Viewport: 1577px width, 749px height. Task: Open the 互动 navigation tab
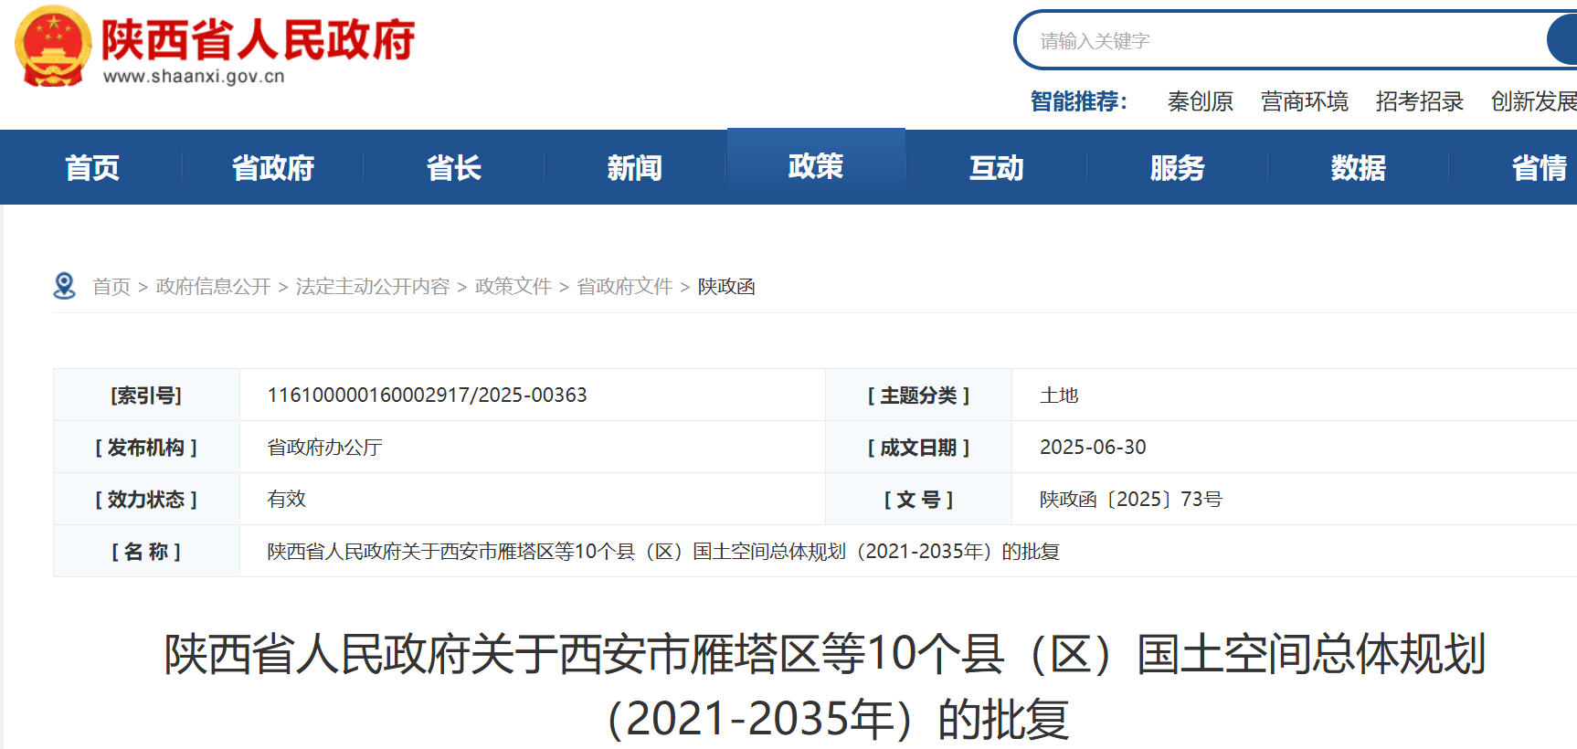click(997, 167)
